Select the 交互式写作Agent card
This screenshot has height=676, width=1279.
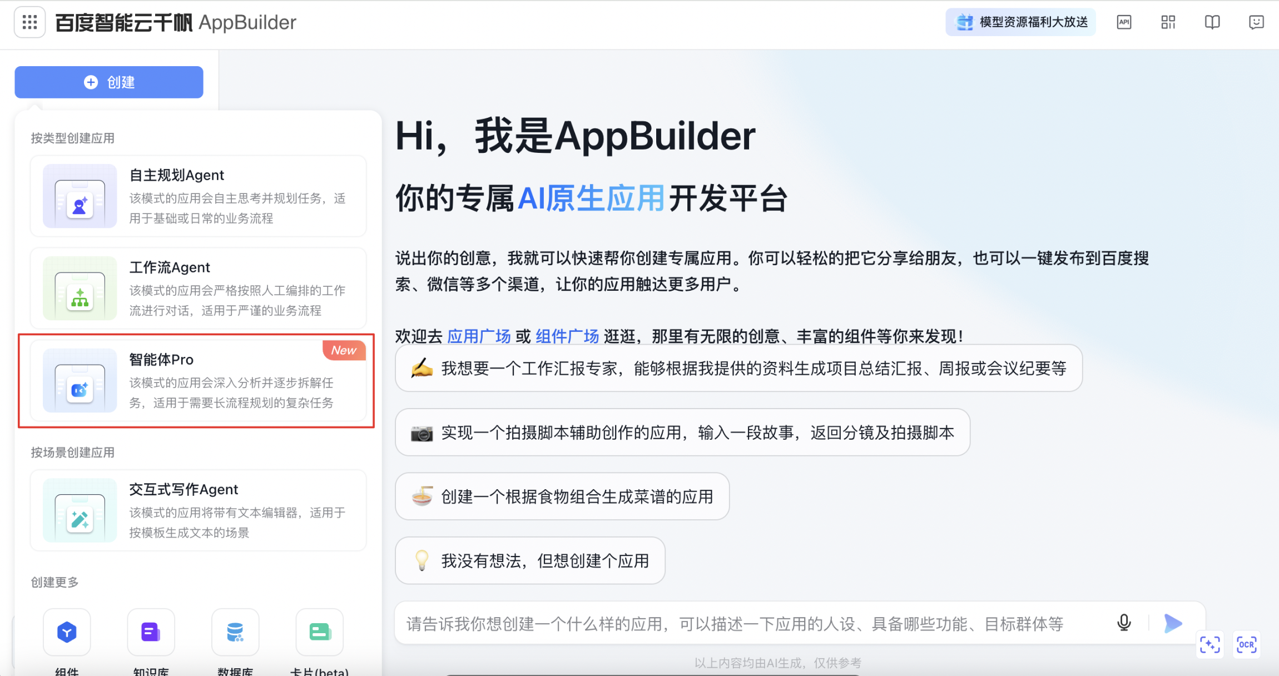point(198,510)
